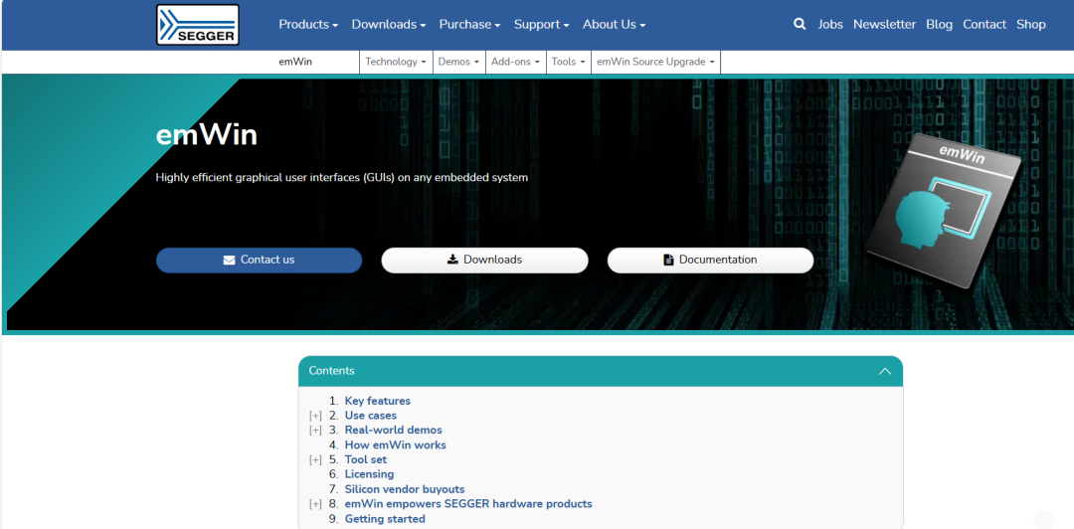Open the Newsletter link
Image resolution: width=1074 pixels, height=529 pixels.
click(x=884, y=24)
